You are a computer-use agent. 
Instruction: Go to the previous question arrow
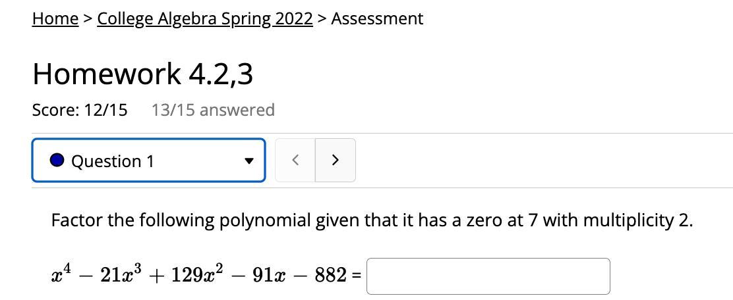(295, 160)
